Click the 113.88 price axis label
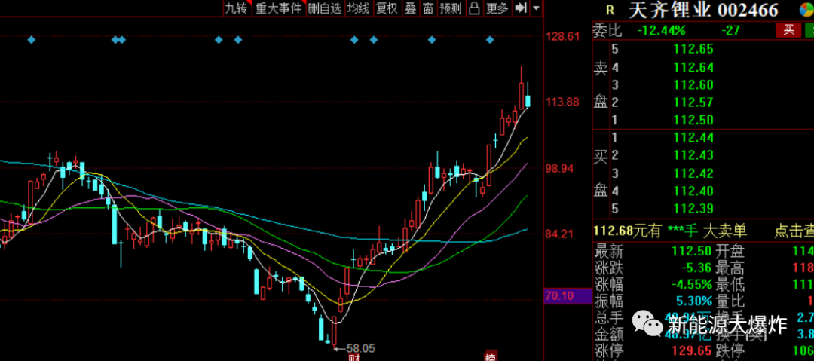Viewport: 814px width, 361px height. [562, 102]
